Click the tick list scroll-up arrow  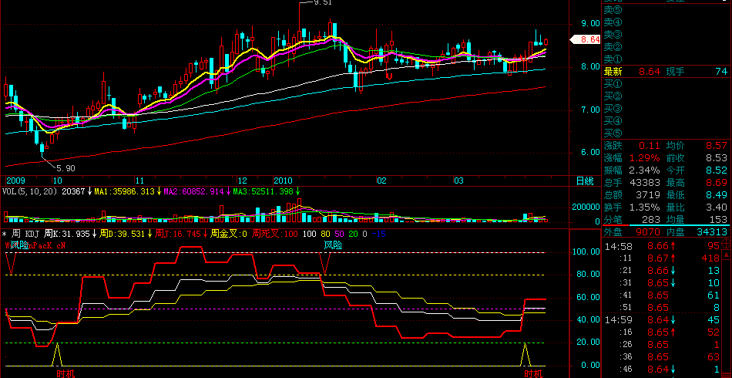tap(726, 255)
